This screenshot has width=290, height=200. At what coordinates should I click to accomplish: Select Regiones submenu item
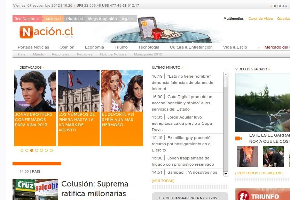pyautogui.click(x=85, y=54)
